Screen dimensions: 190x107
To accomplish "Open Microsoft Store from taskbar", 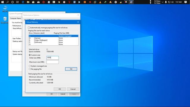I will coord(33,2).
